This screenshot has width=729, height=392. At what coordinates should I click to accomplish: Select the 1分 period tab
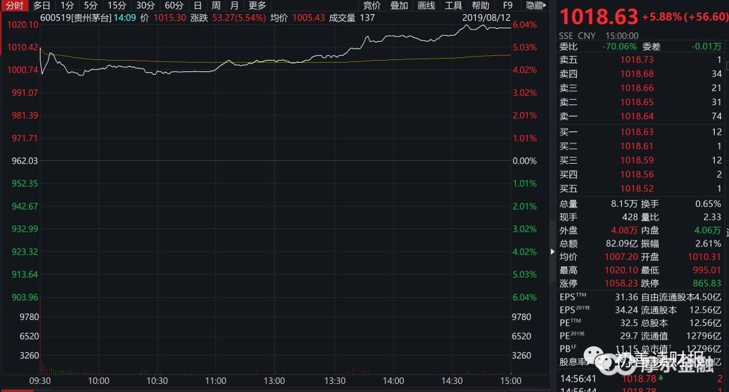67,5
